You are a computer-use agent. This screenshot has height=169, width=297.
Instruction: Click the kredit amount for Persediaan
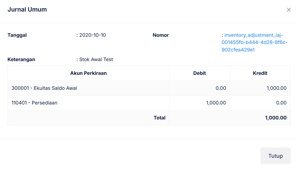pyautogui.click(x=281, y=103)
